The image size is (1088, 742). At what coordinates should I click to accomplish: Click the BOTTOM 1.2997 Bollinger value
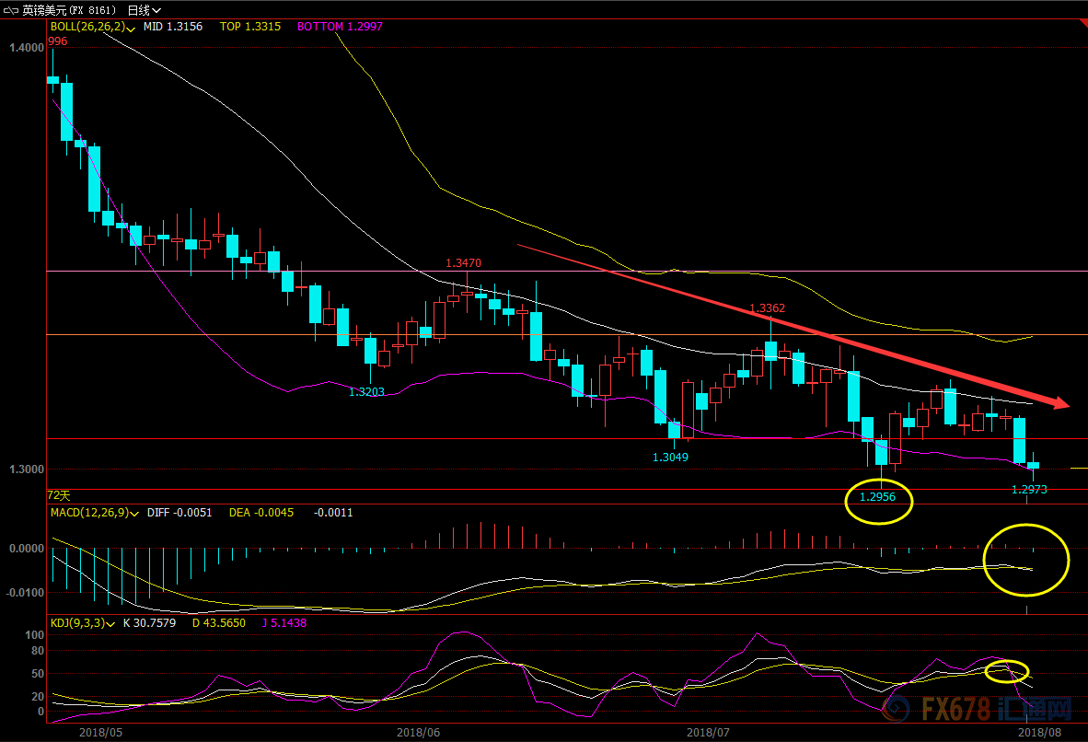click(340, 28)
